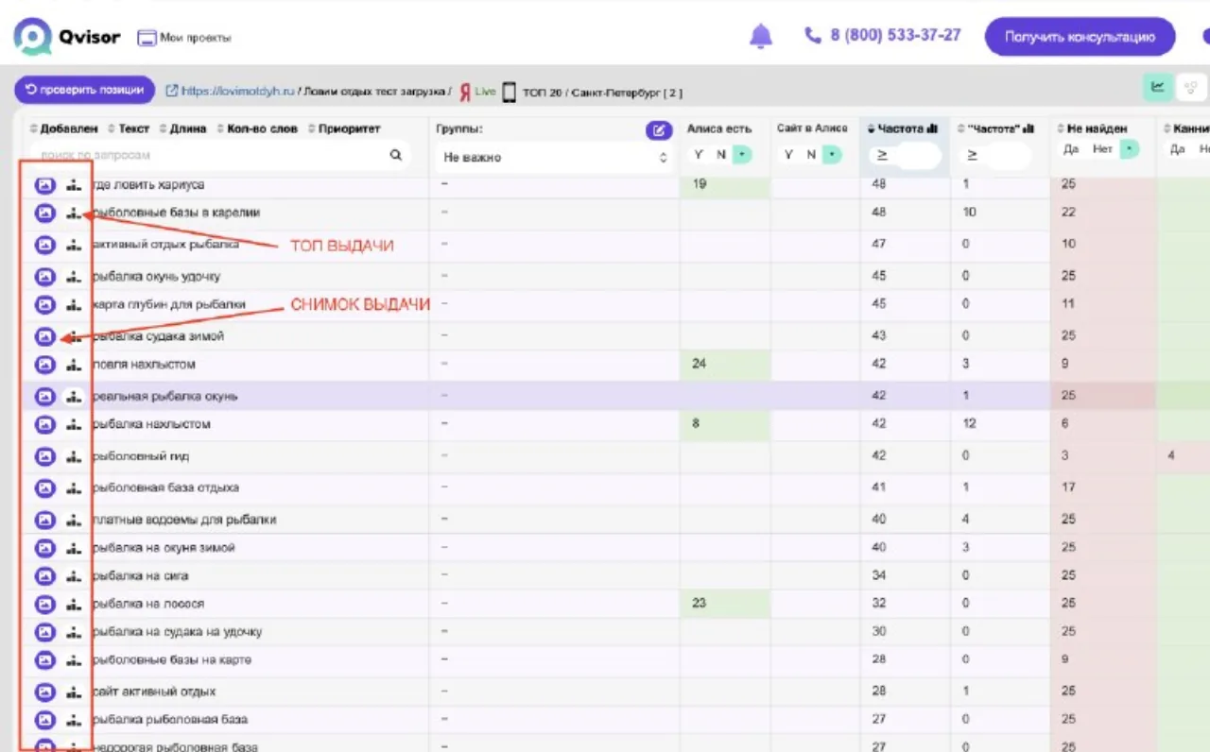Sort by the 'Текст' column
Viewport: 1210px width, 752px height.
click(x=129, y=128)
